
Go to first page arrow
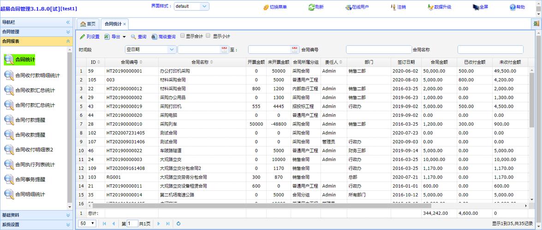104,224
